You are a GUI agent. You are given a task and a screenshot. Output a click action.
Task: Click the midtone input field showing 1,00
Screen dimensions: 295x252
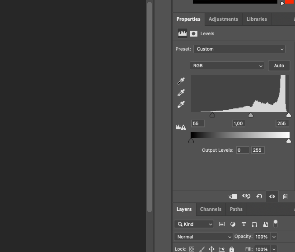point(239,124)
